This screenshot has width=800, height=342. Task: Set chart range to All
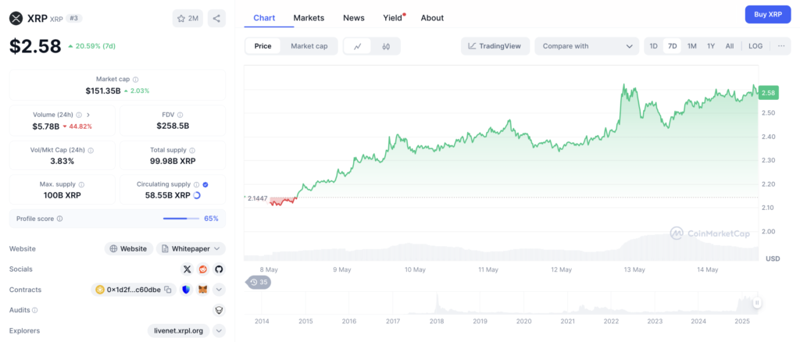tap(730, 46)
